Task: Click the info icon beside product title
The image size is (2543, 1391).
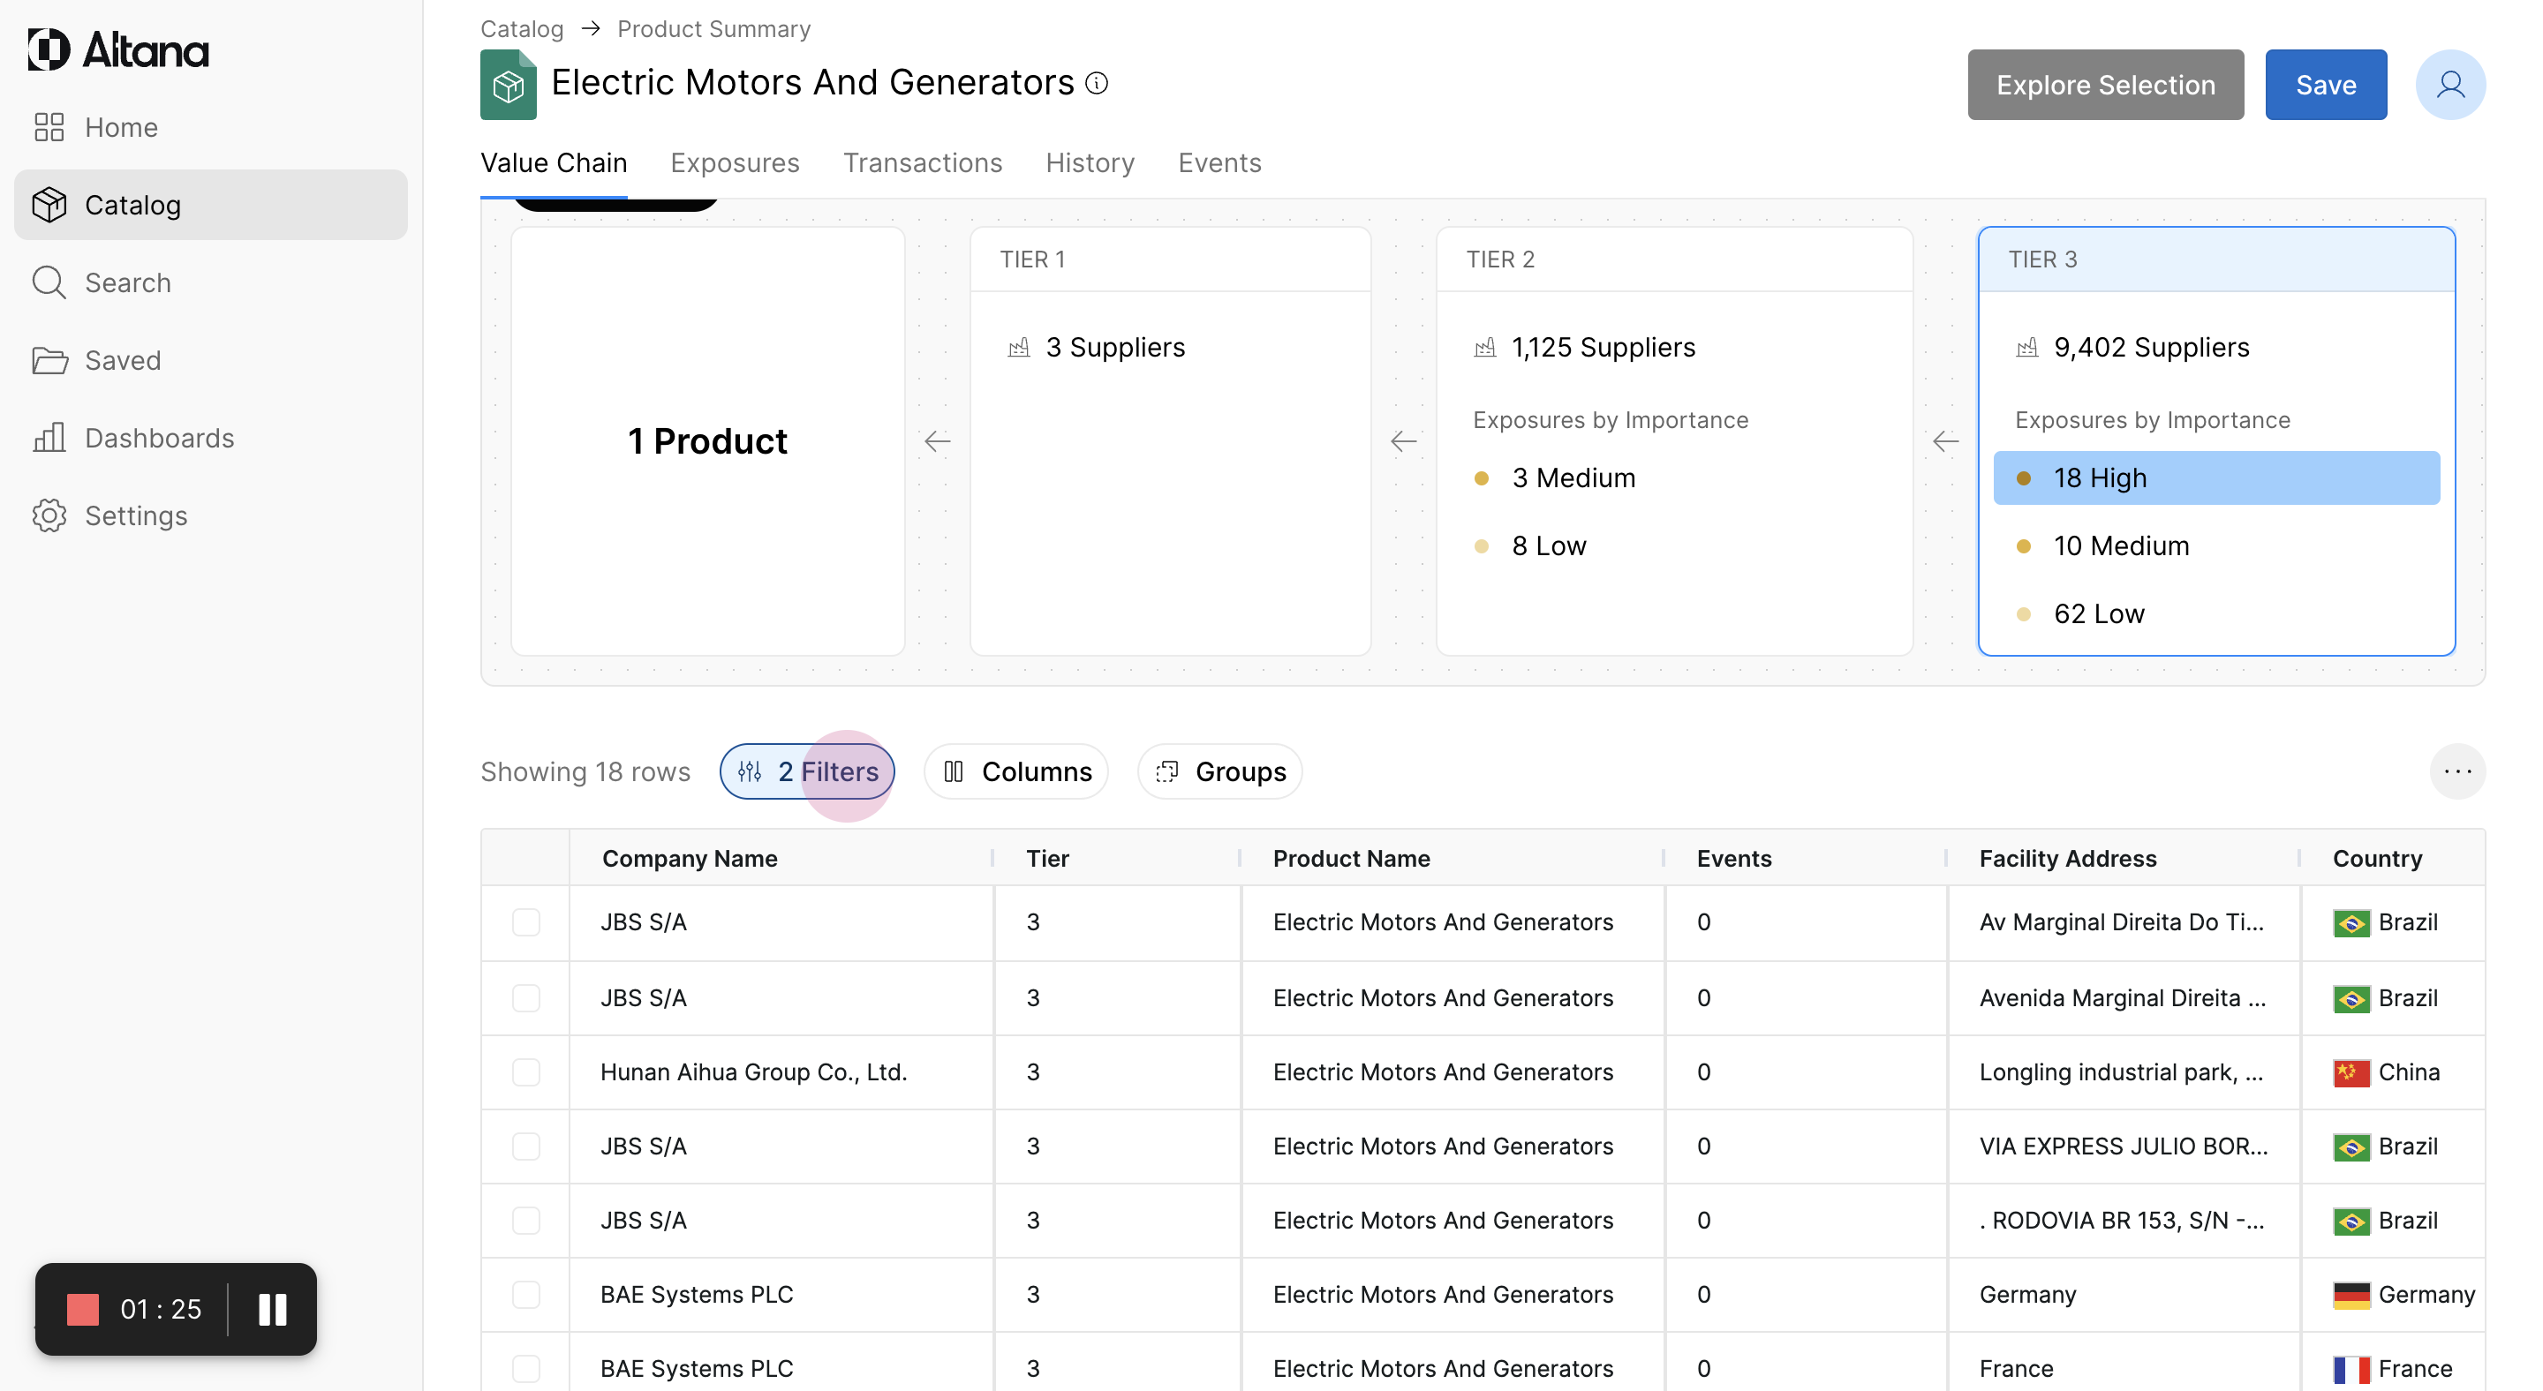Action: tap(1097, 84)
